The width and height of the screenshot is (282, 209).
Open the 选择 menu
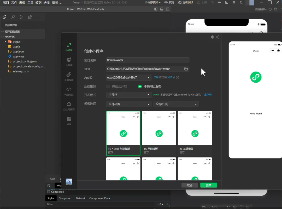tap(46, 3)
